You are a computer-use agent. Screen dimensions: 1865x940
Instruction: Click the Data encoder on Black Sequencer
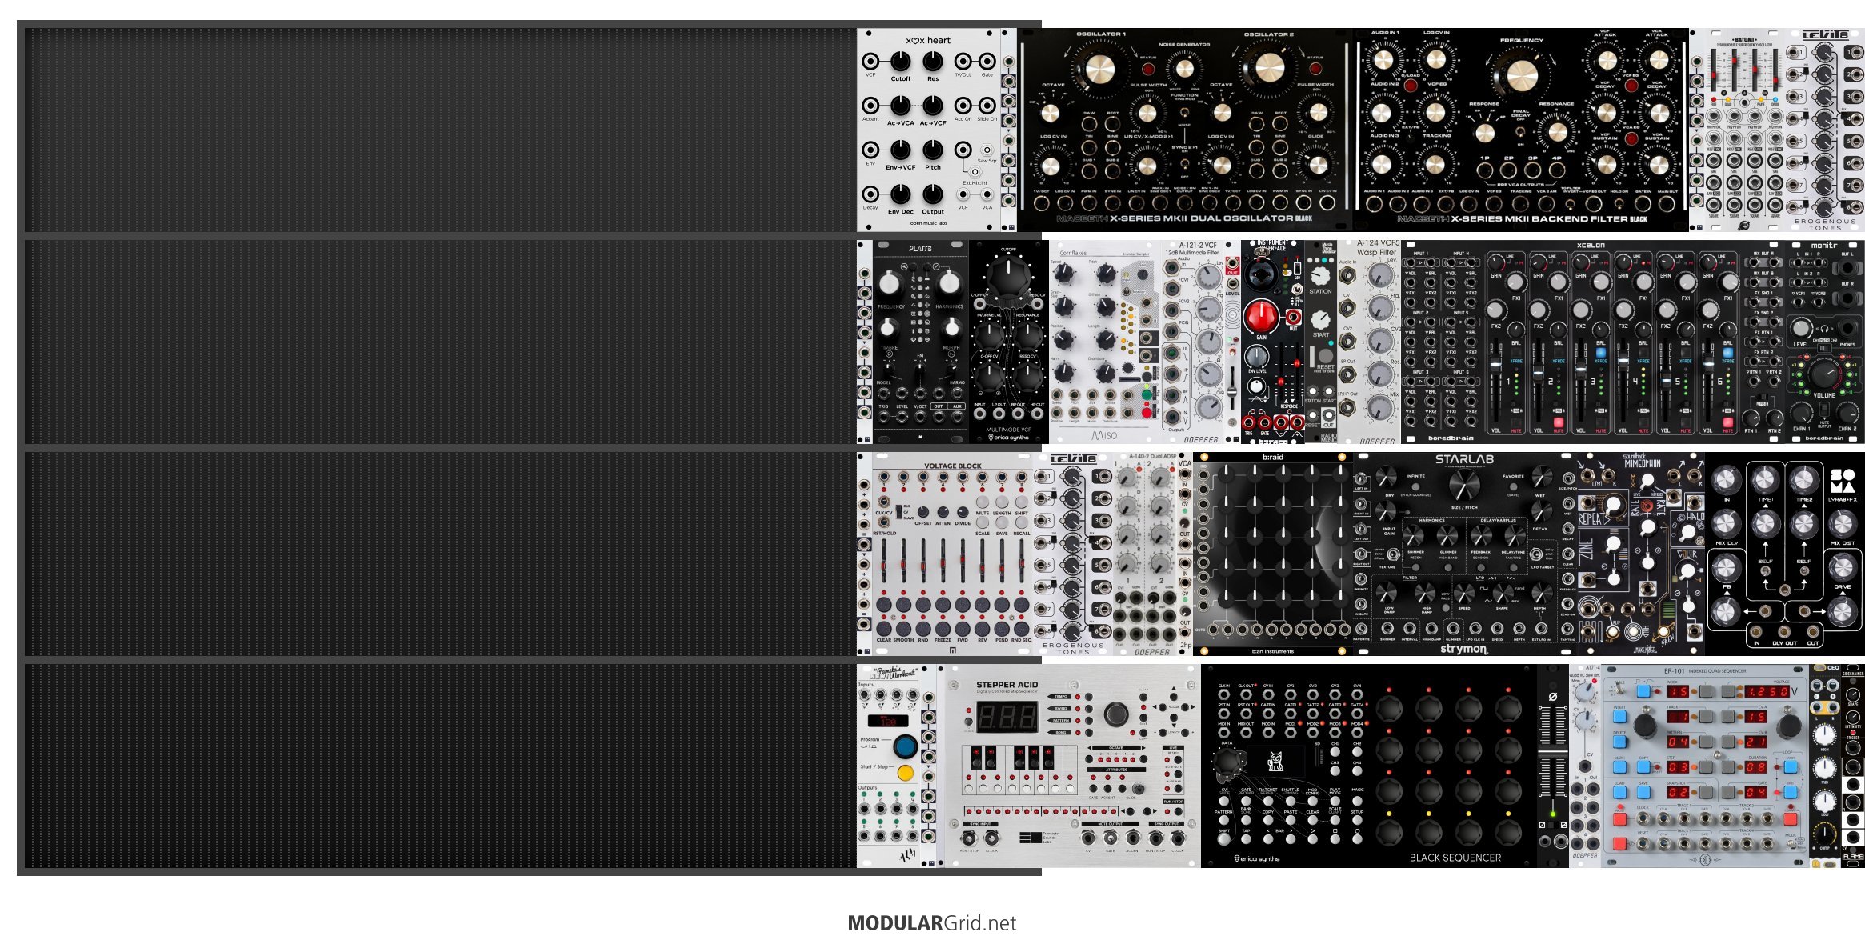pyautogui.click(x=1226, y=763)
